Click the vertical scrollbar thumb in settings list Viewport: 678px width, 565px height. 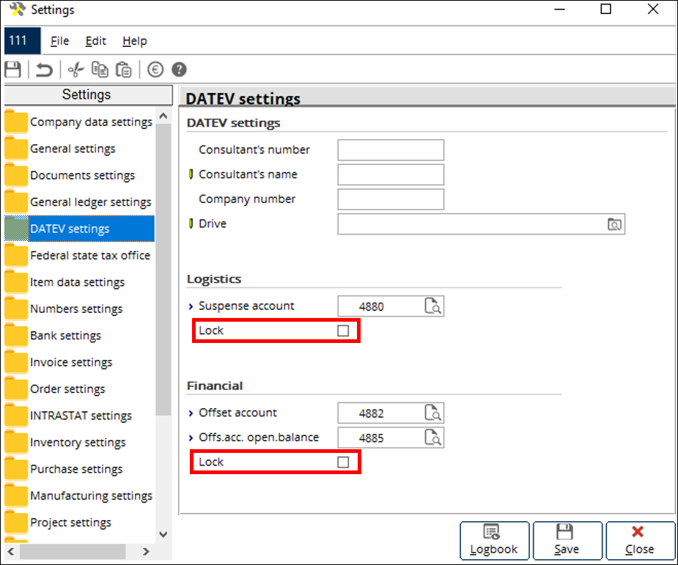tap(163, 270)
